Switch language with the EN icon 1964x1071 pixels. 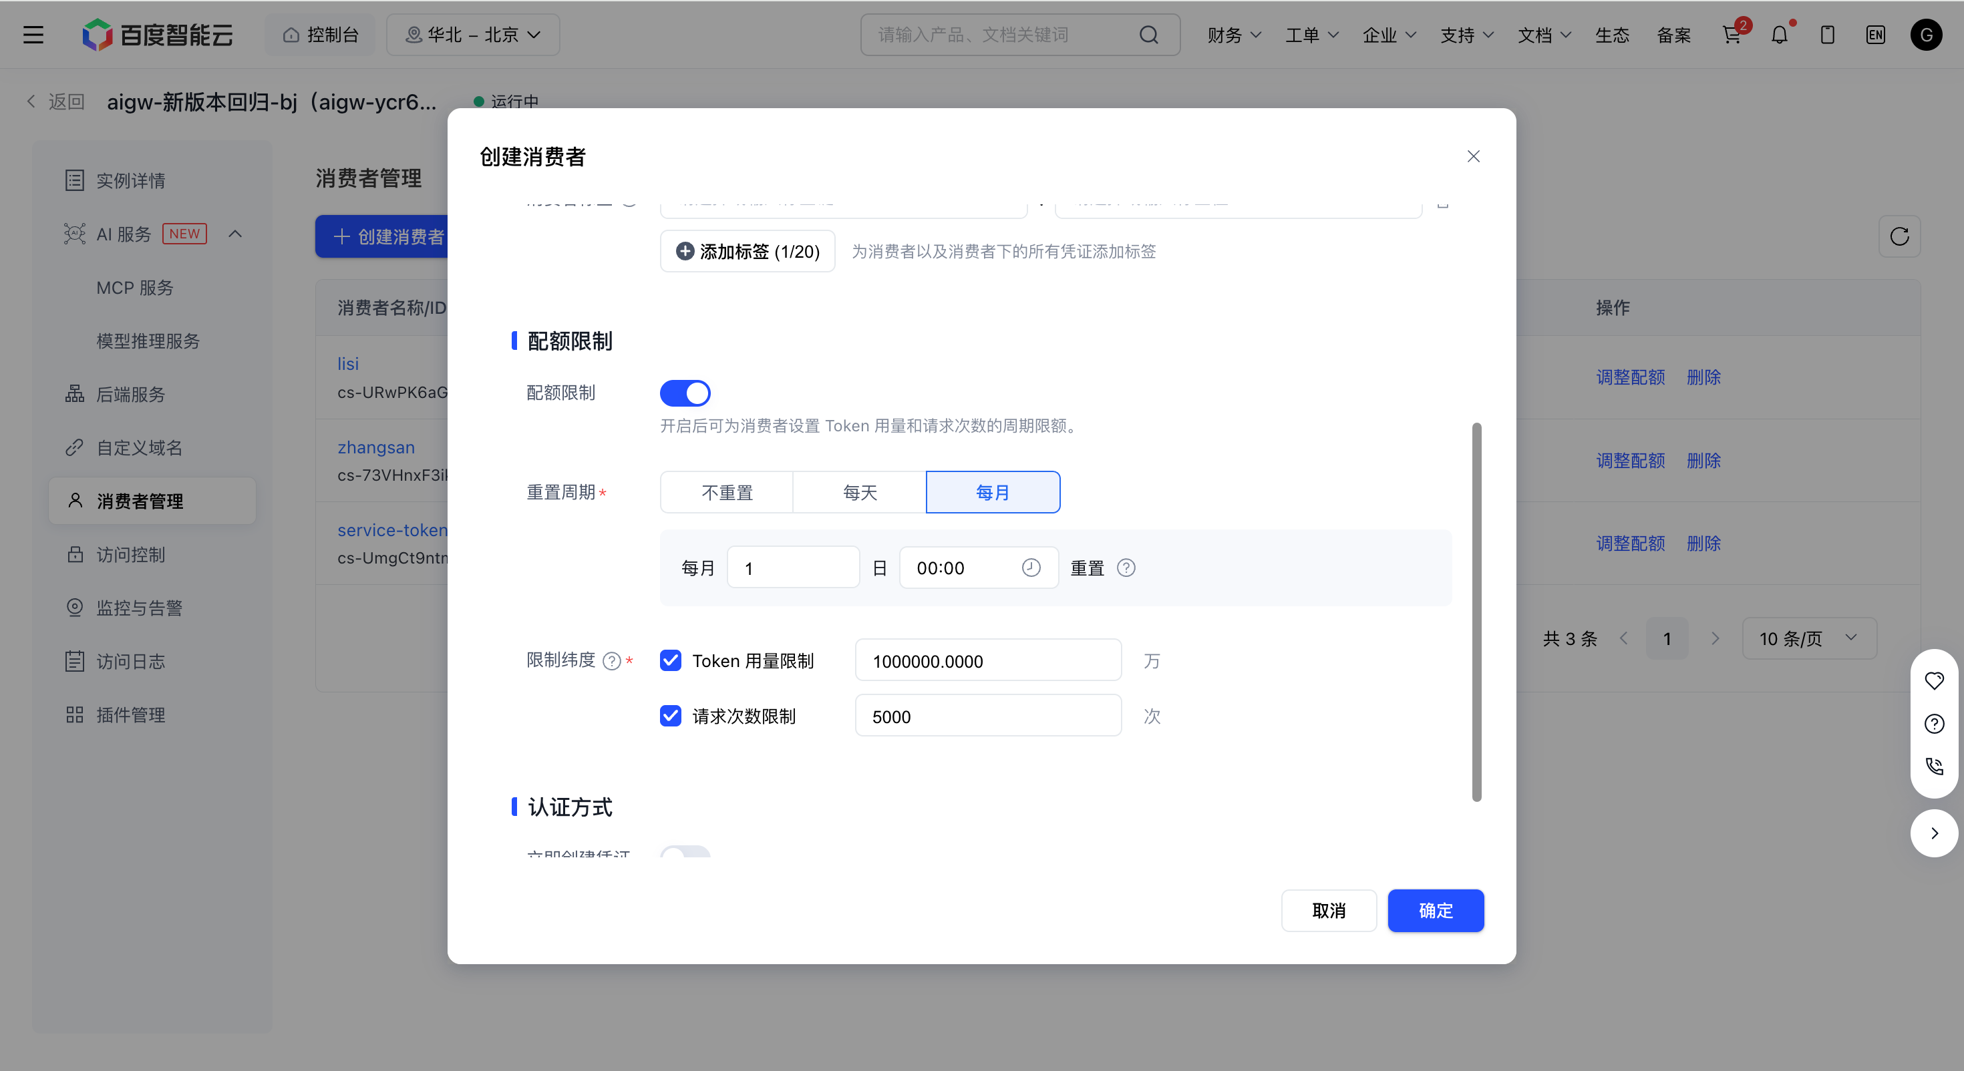pyautogui.click(x=1874, y=35)
